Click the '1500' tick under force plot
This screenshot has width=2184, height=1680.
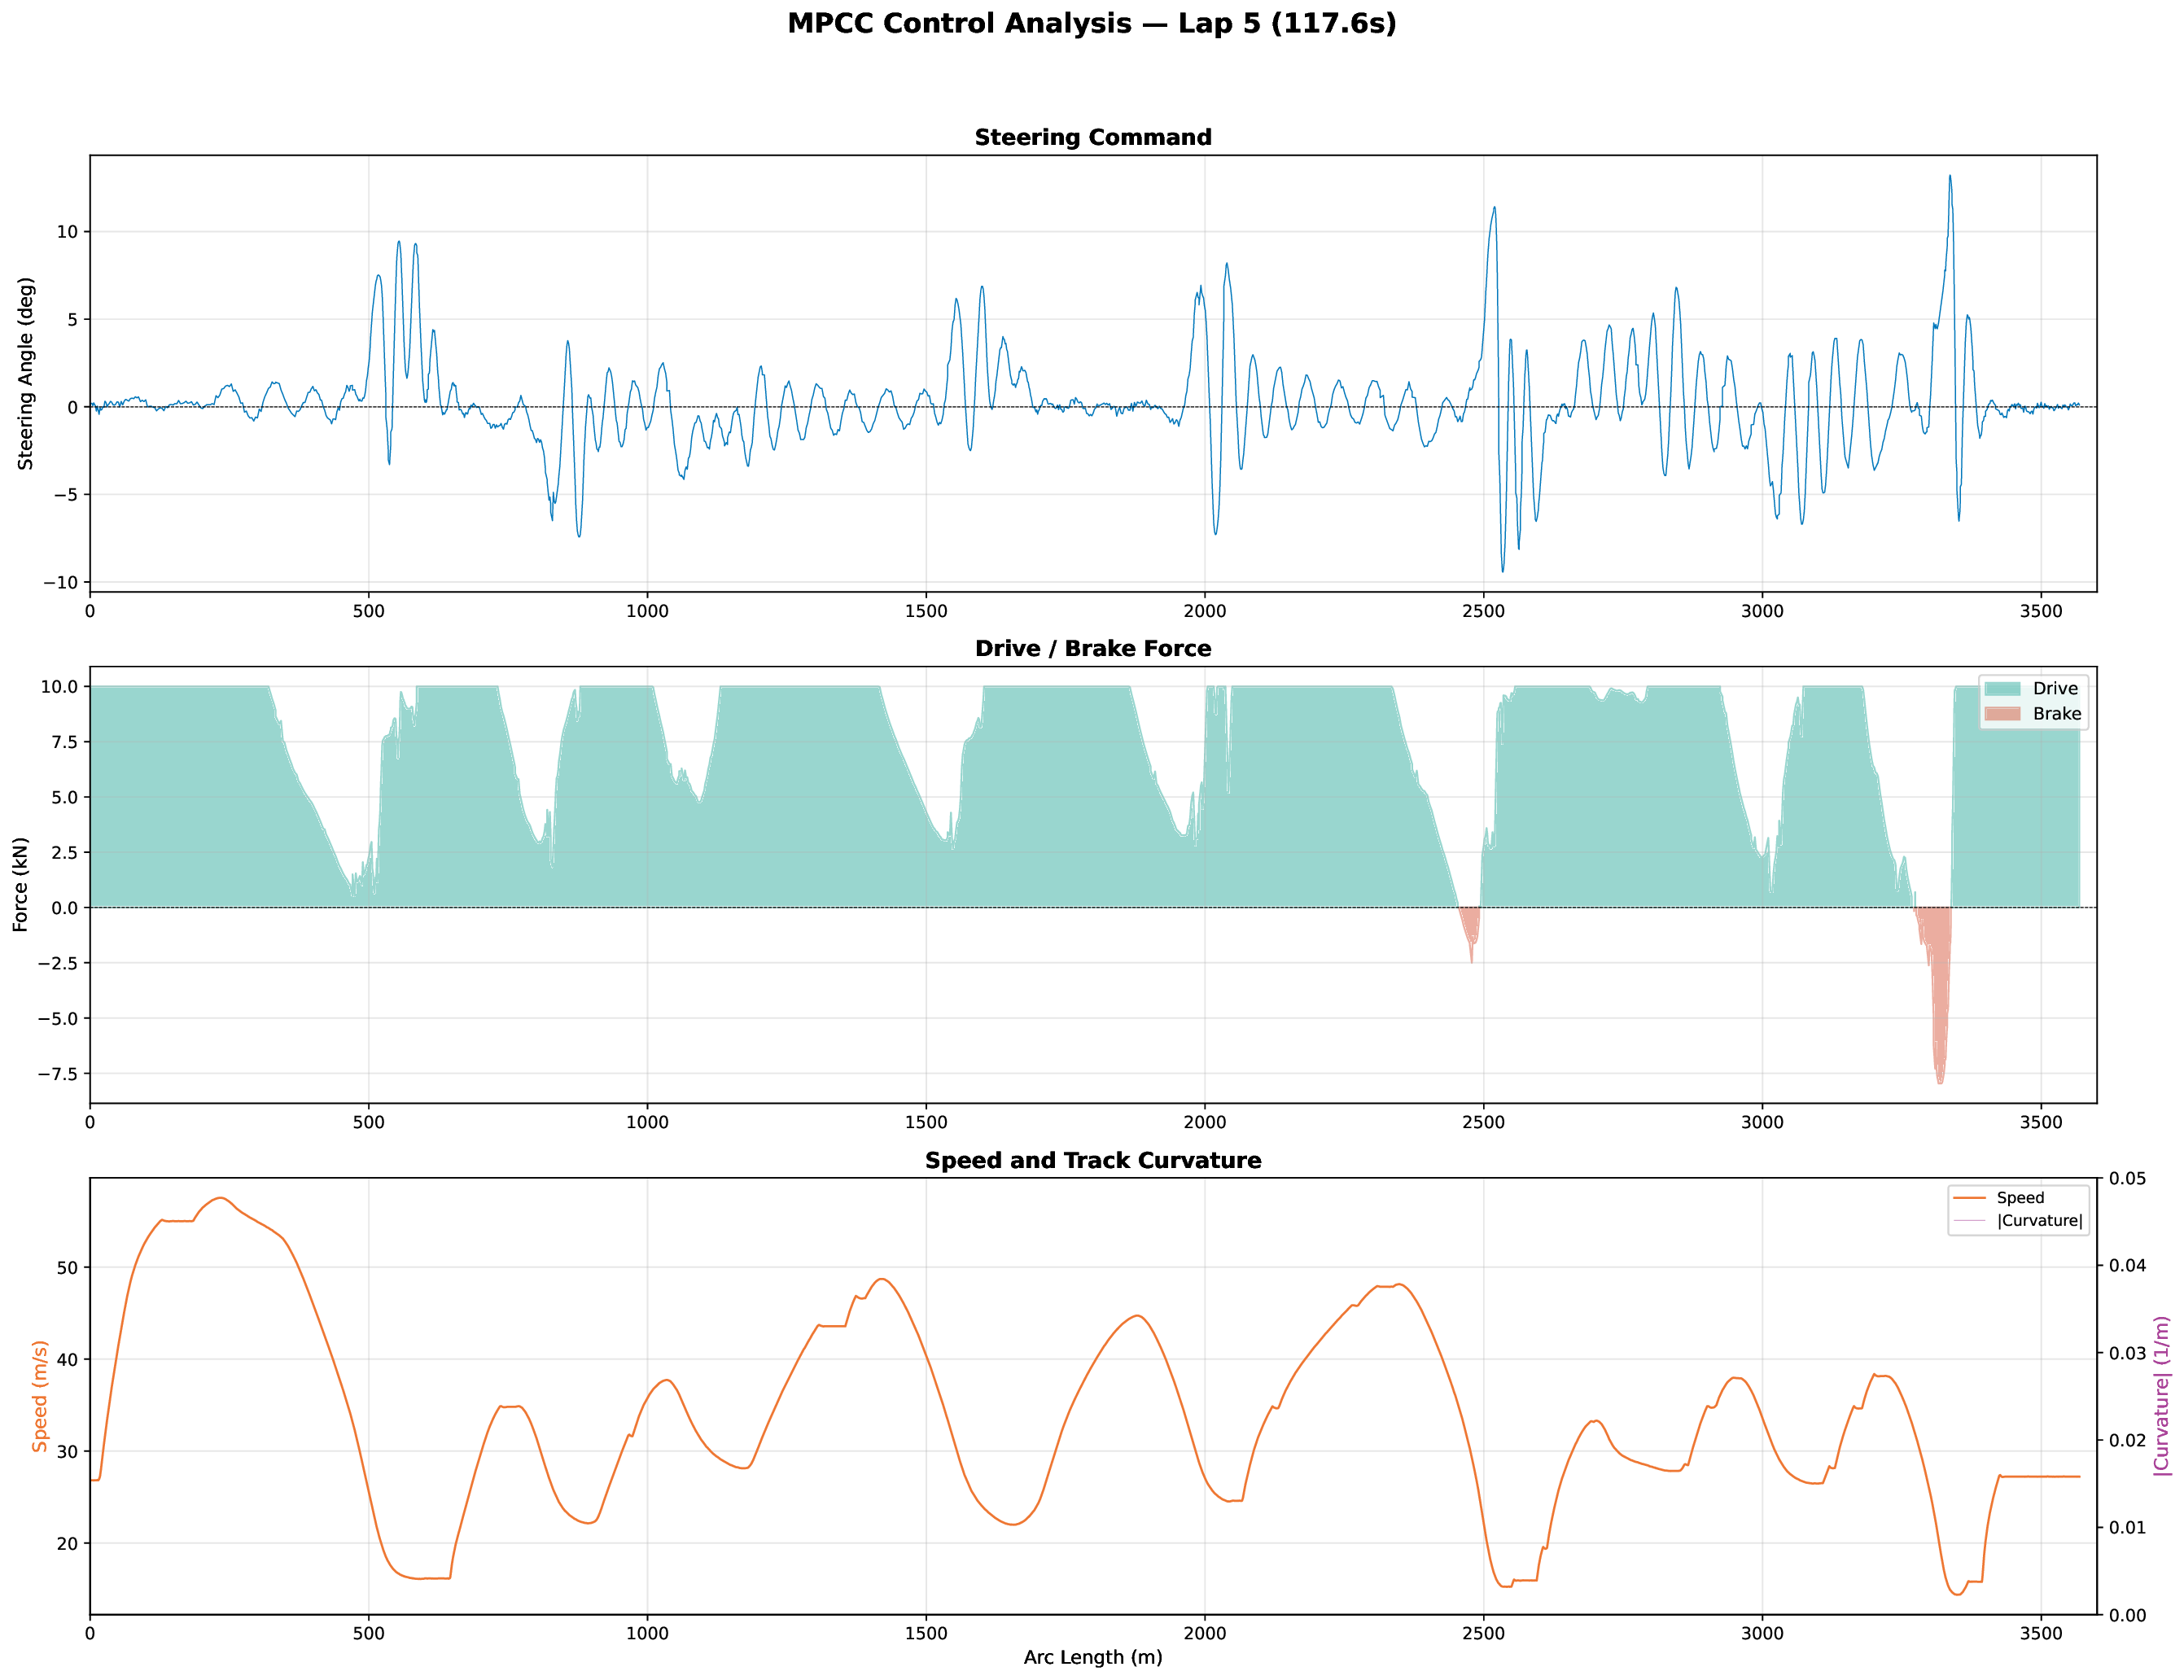click(926, 1123)
